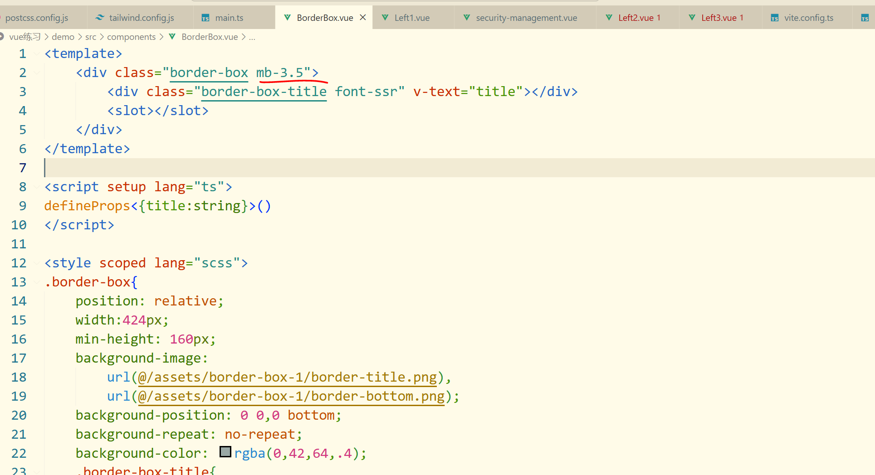Open the vue练习 breadcrumb folder
This screenshot has height=475, width=875.
click(25, 37)
